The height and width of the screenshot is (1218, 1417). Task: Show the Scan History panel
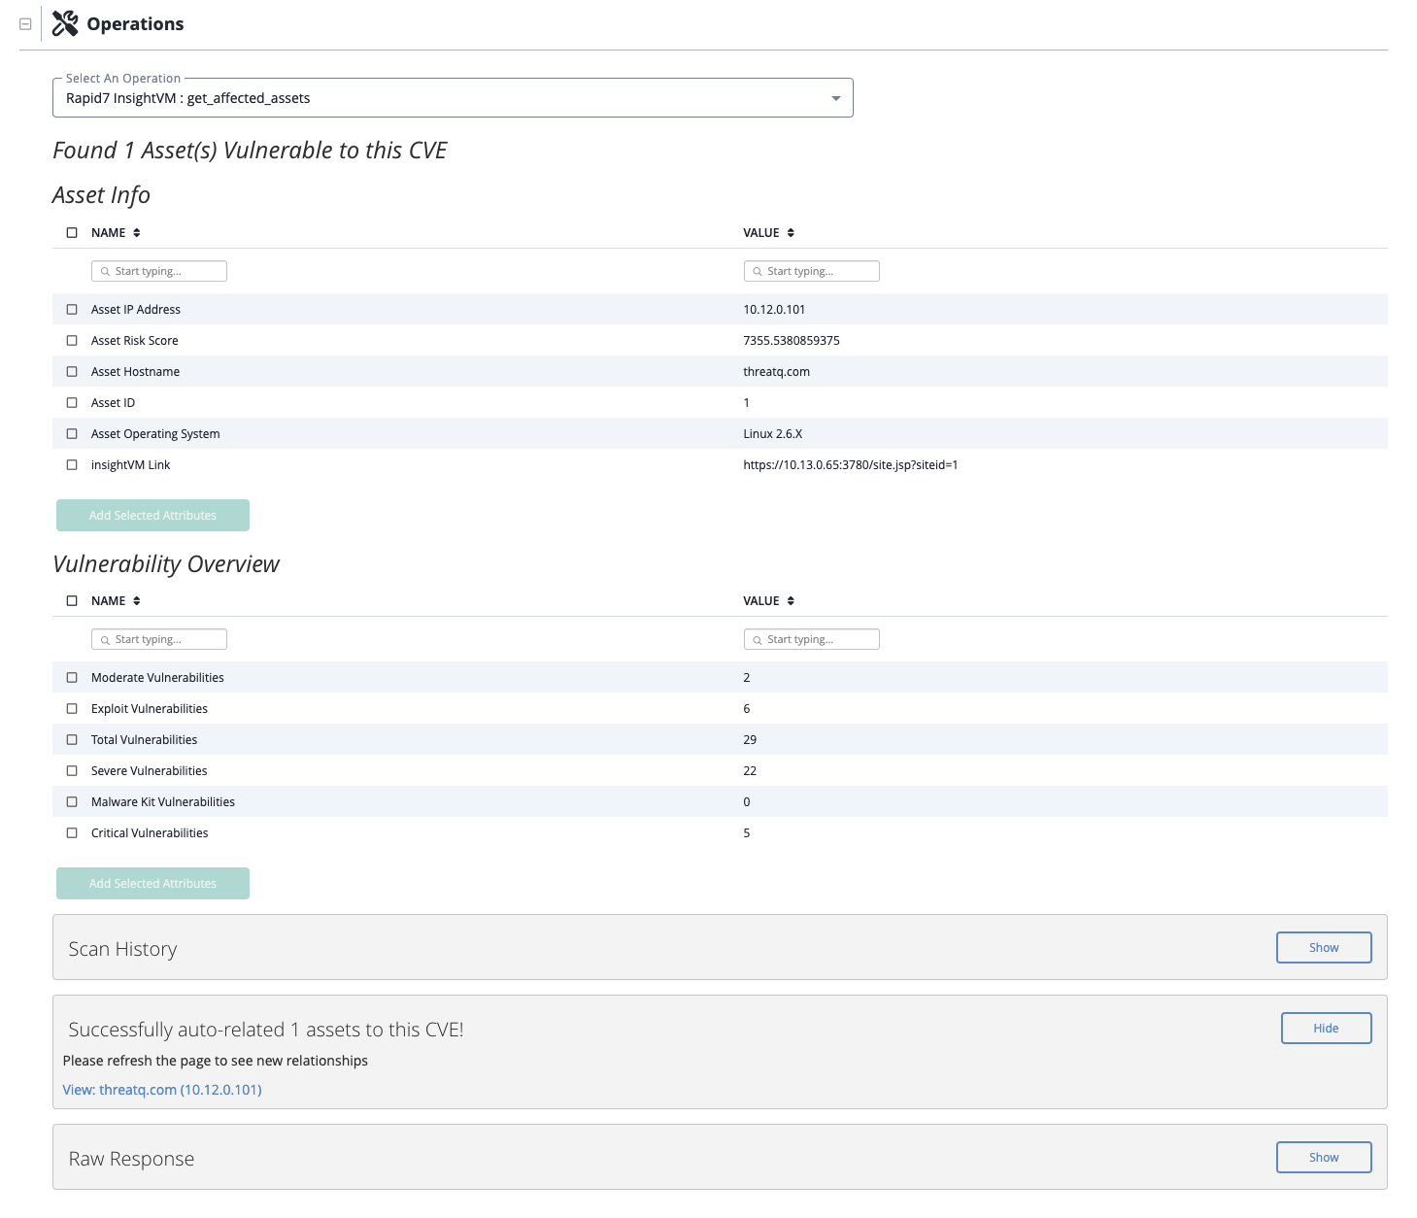(1324, 948)
